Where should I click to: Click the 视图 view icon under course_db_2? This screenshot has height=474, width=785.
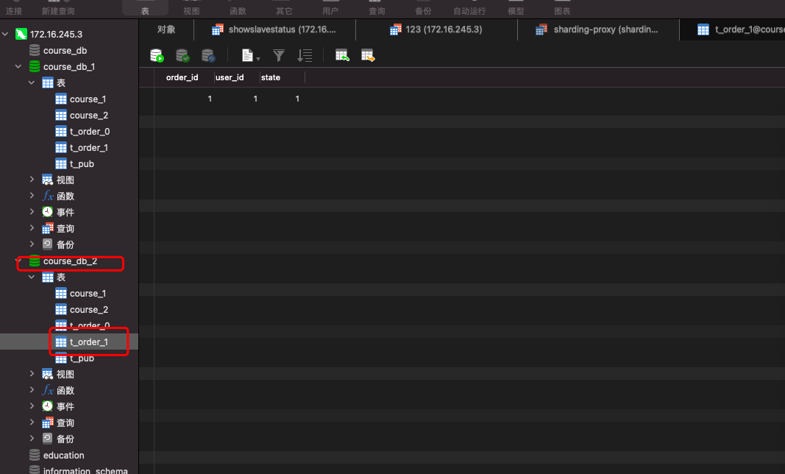pos(48,375)
